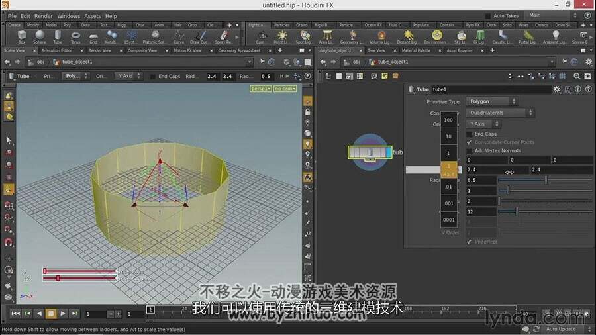The width and height of the screenshot is (596, 335).
Task: Select the 100 step in value ladder
Action: pos(448,120)
